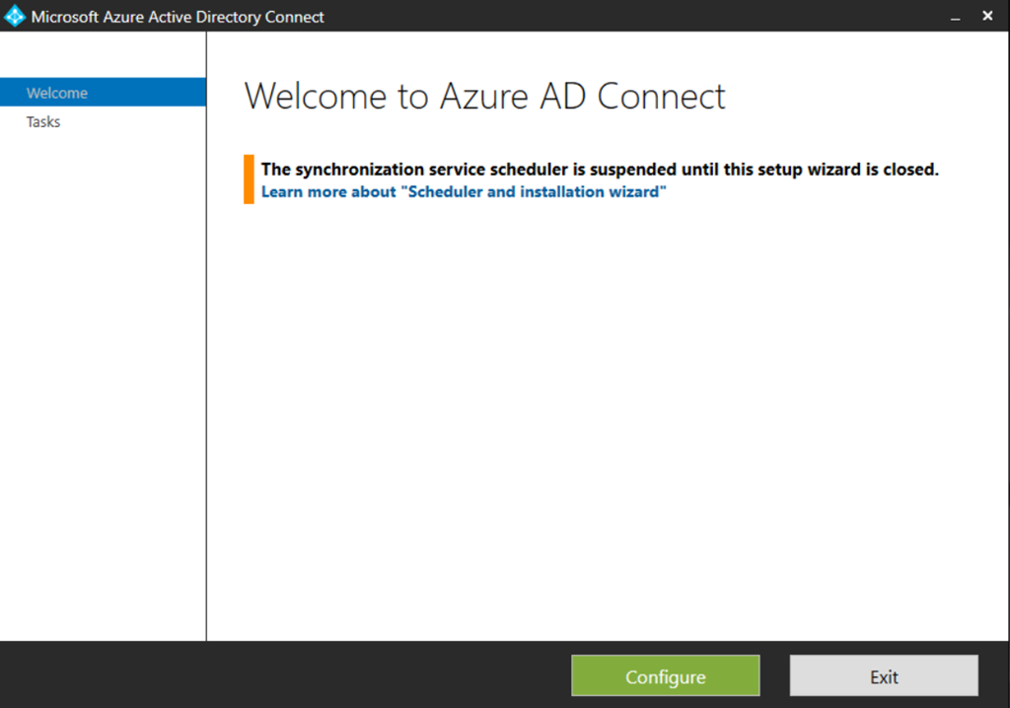This screenshot has width=1010, height=708.
Task: Click the Azure AD Connect logo icon
Action: coord(15,16)
